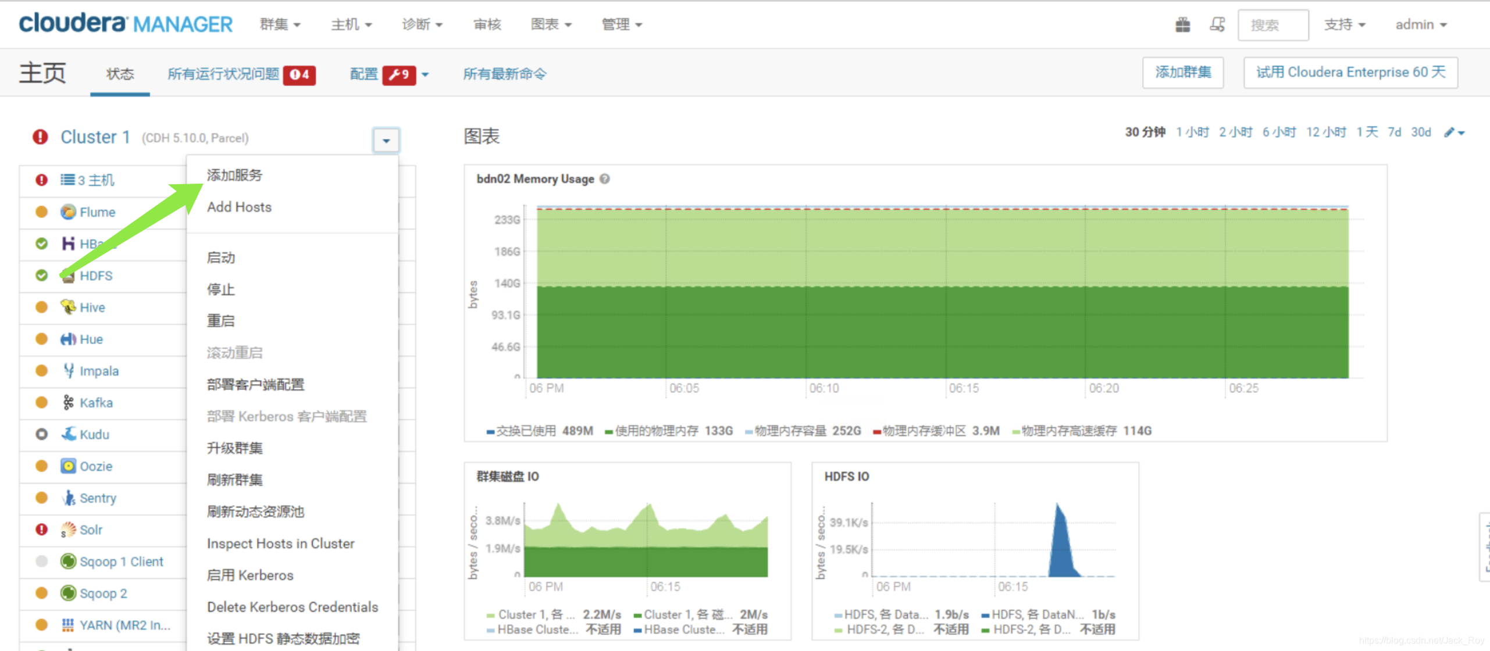Click the Solr service icon
The height and width of the screenshot is (651, 1490).
coord(68,530)
